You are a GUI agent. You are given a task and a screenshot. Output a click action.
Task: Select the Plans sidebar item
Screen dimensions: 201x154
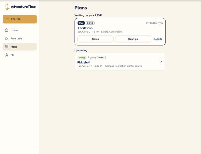[x=20, y=46]
